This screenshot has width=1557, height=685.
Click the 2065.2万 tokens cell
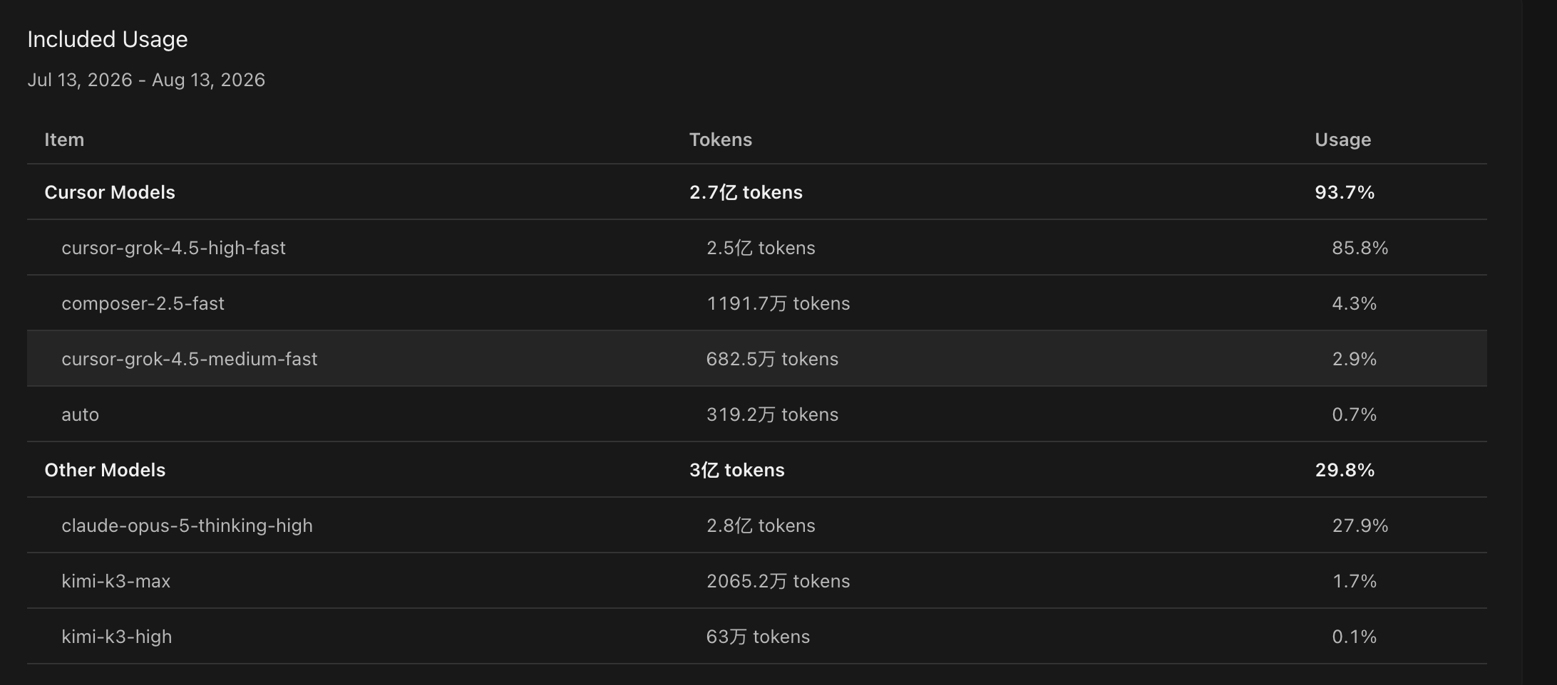click(x=778, y=581)
